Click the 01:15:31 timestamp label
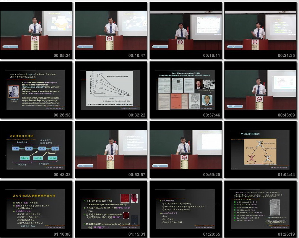 [x=137, y=234]
